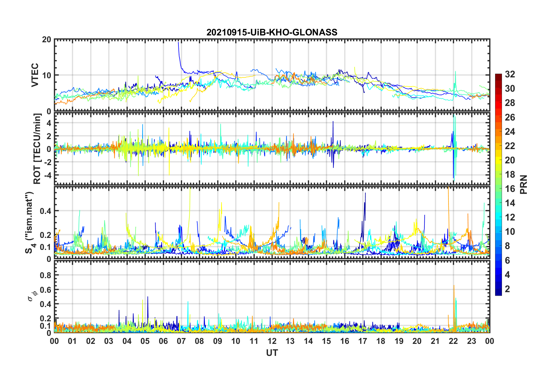Click colorbar tick label 6
Image resolution: width=544 pixels, height=369 pixels.
(507, 260)
